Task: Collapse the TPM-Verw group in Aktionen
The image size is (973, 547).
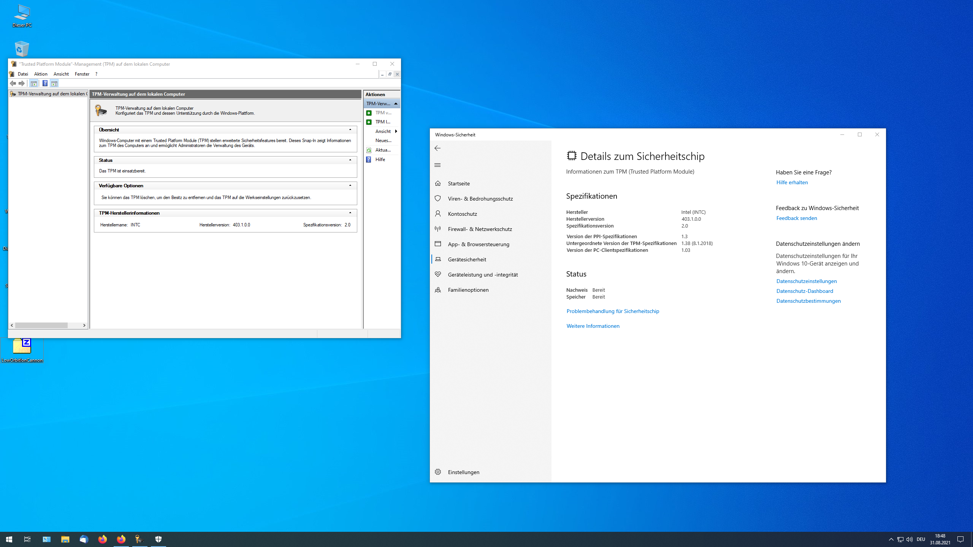Action: coord(396,103)
